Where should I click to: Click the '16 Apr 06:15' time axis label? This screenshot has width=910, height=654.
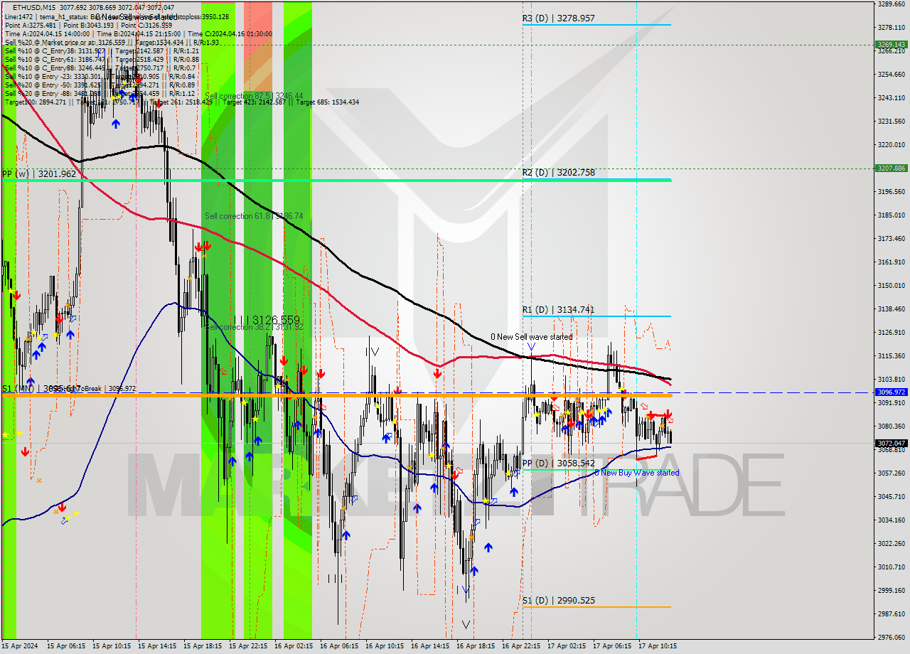(x=339, y=646)
